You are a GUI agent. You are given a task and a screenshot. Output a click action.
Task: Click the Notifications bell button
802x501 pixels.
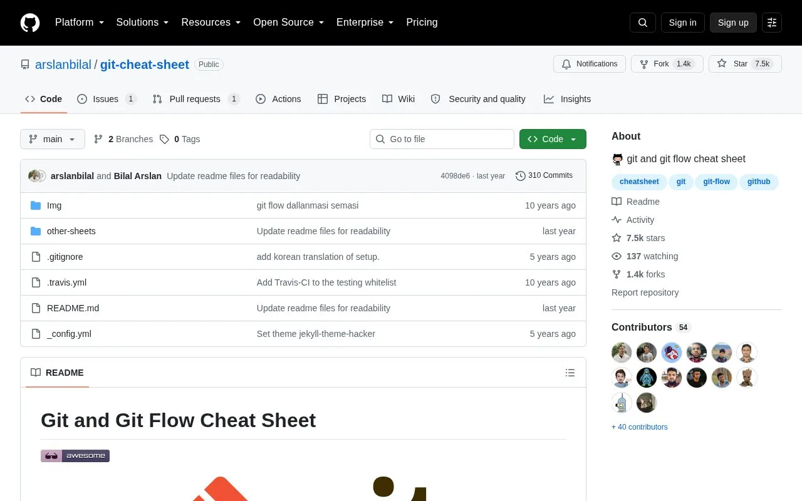coord(590,64)
